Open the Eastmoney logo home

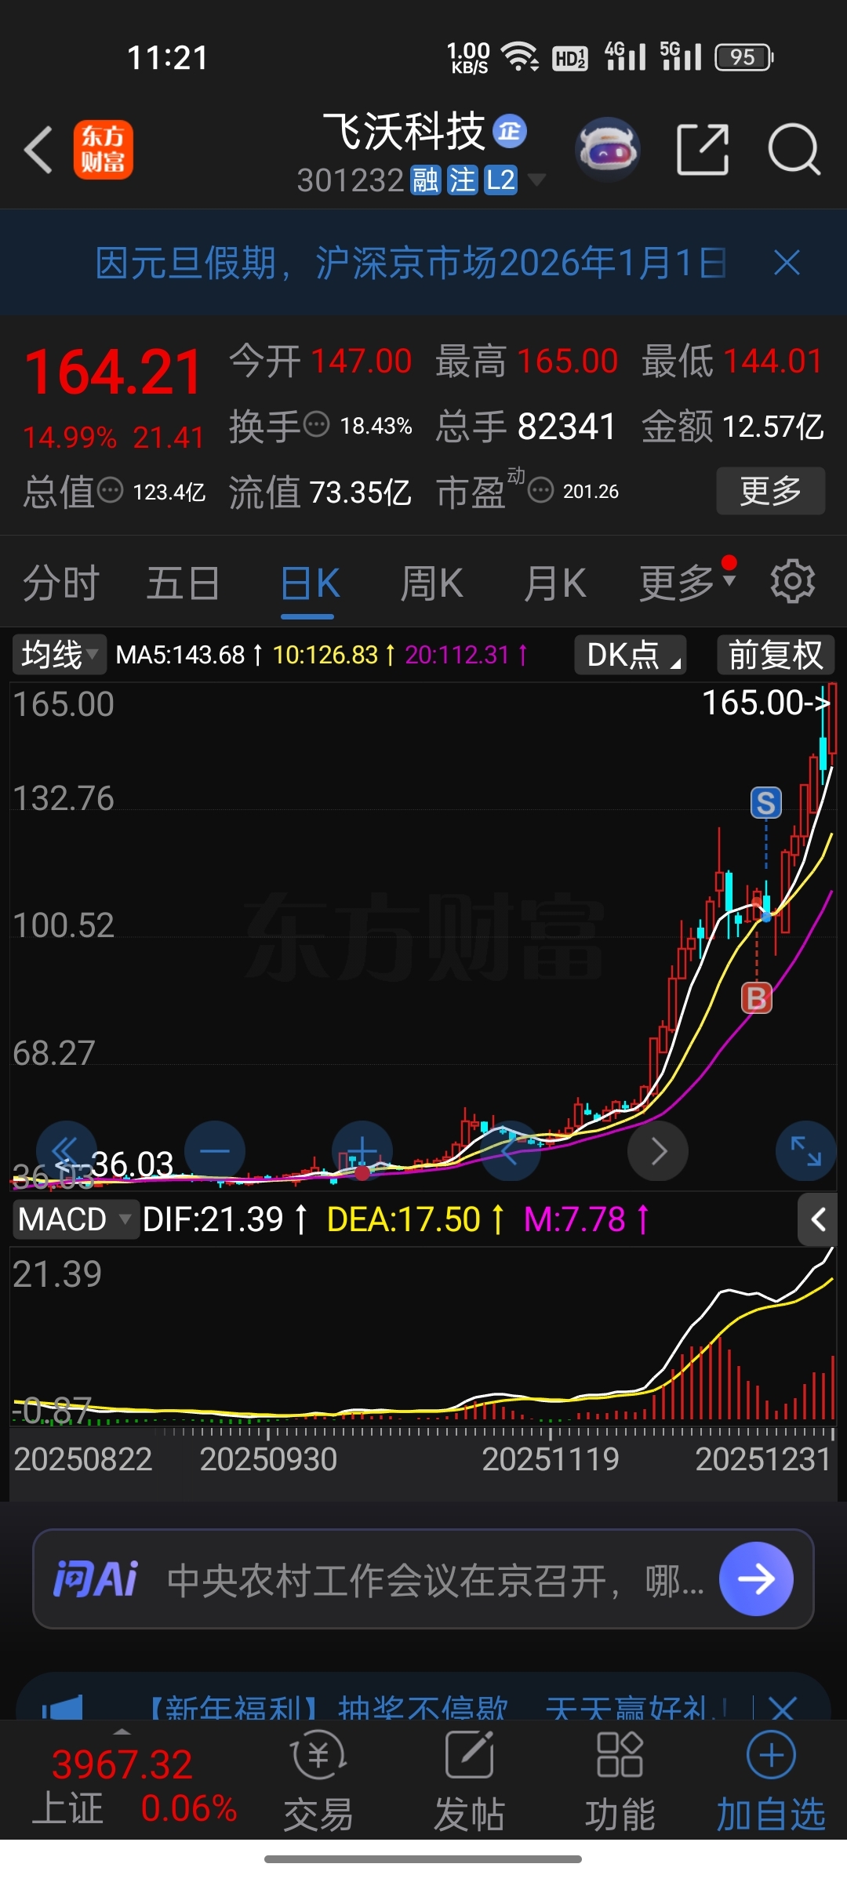(x=104, y=149)
